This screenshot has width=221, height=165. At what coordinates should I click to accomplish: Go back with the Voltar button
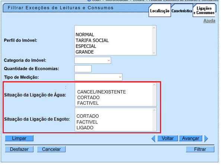pos(167,138)
